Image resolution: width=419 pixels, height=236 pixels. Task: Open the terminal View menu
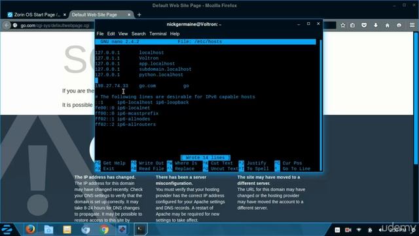tap(123, 33)
